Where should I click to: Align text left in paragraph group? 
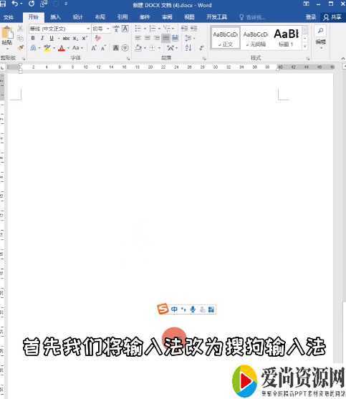(138, 38)
